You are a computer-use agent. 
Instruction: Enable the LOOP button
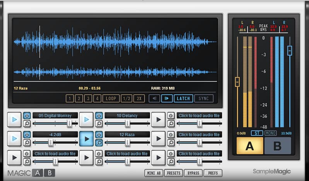tap(111, 98)
